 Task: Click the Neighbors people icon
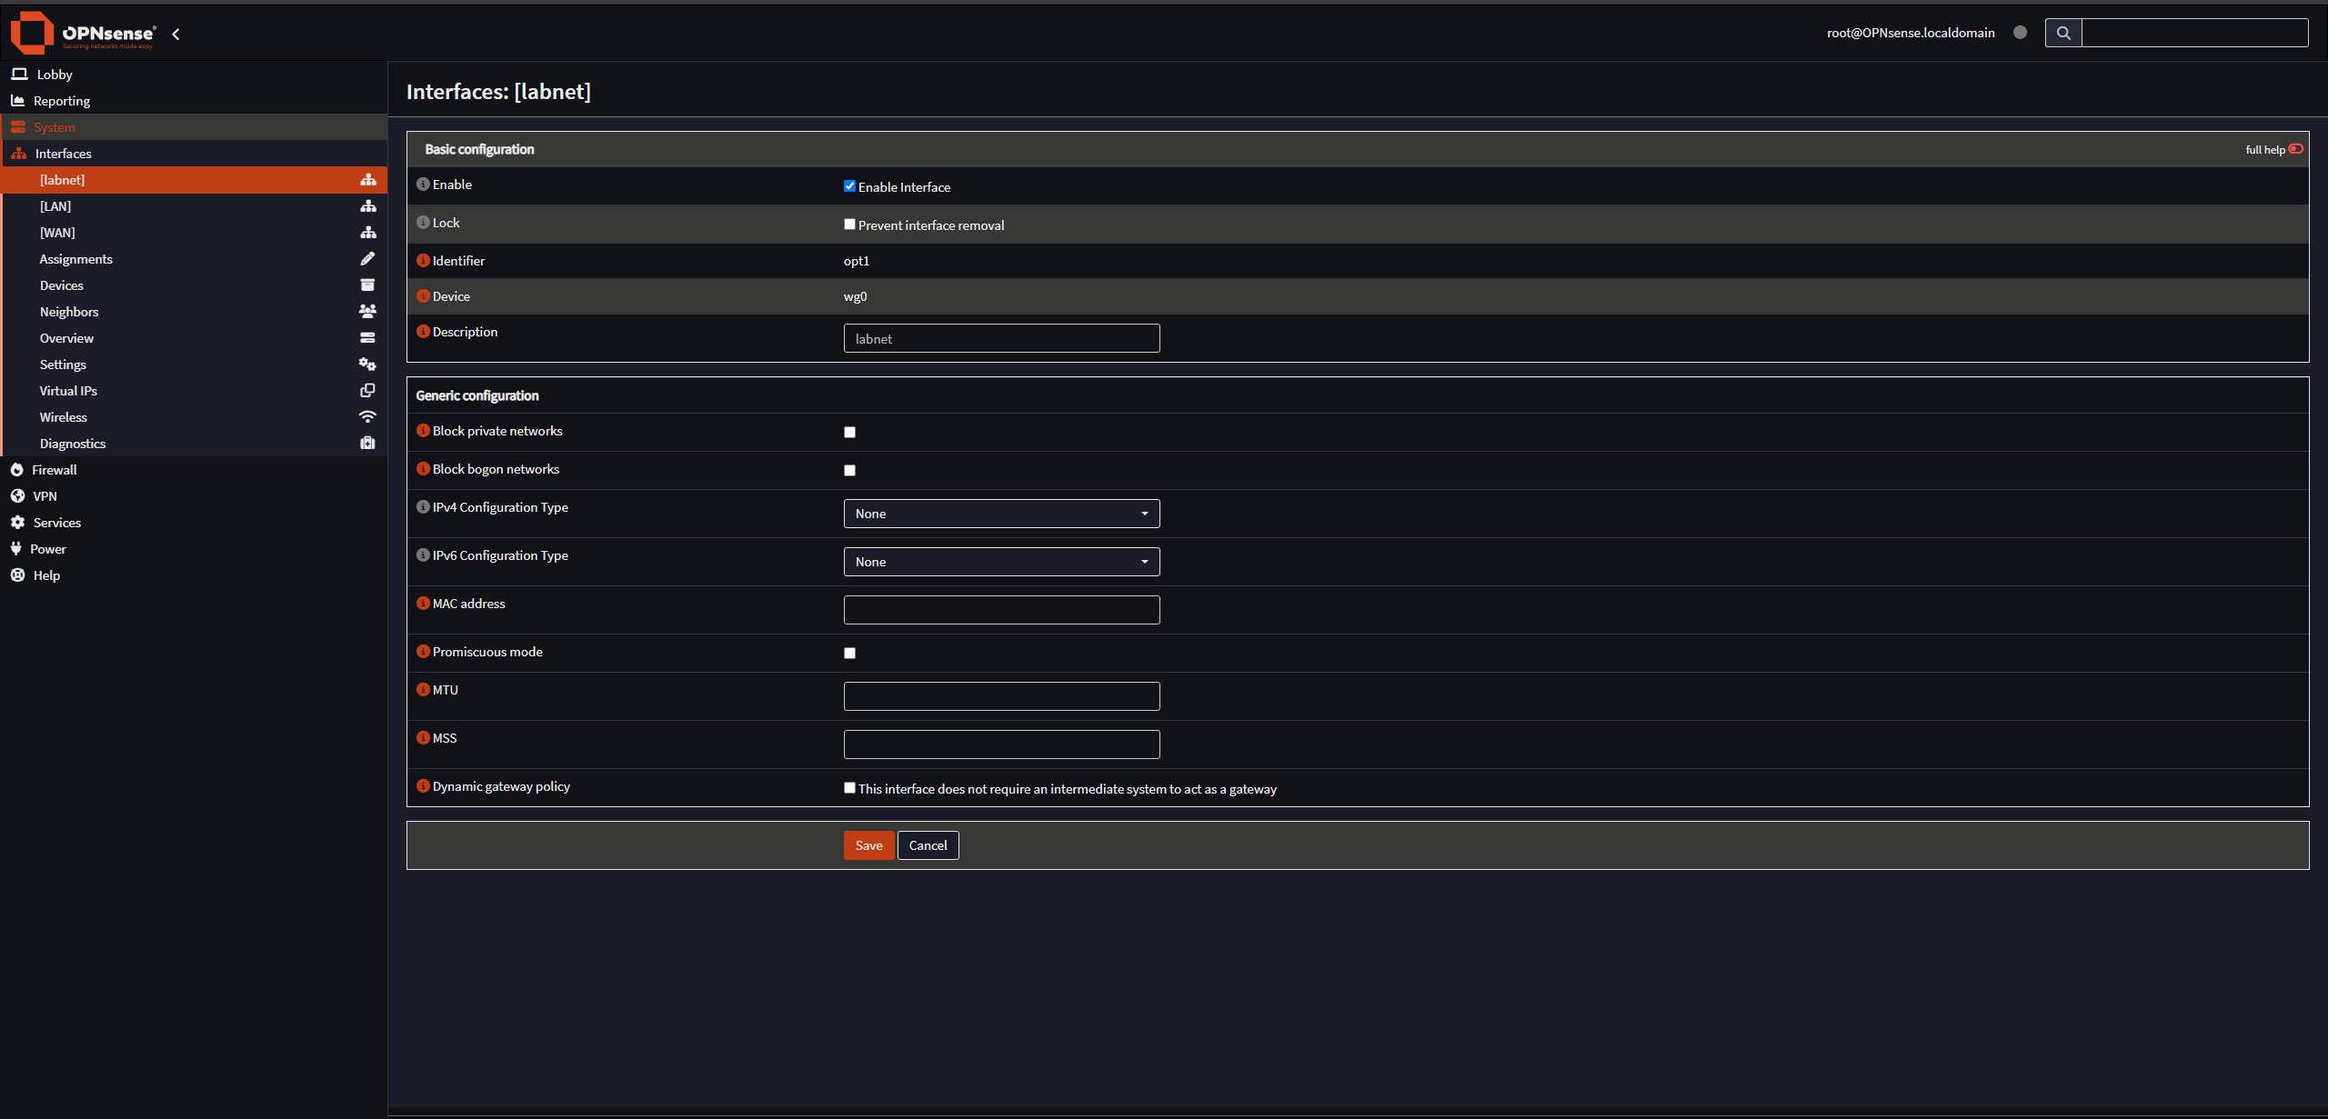[367, 312]
